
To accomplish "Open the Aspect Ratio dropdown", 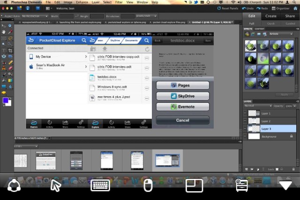I will pyautogui.click(x=35, y=16).
